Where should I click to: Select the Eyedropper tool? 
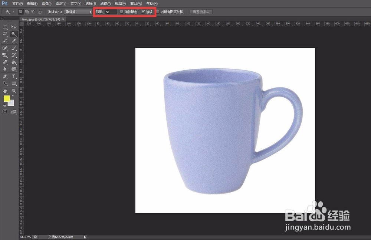(x=14, y=41)
